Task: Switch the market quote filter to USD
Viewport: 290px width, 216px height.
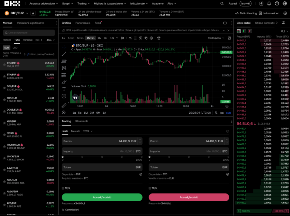Action: [x=15, y=48]
